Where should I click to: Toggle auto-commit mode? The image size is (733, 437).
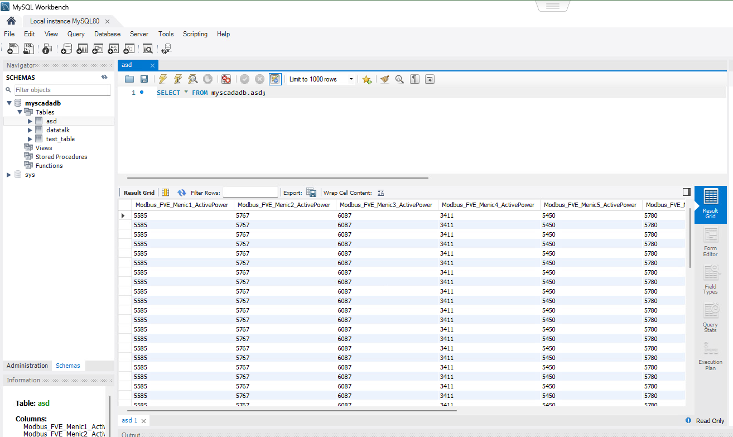coord(275,79)
